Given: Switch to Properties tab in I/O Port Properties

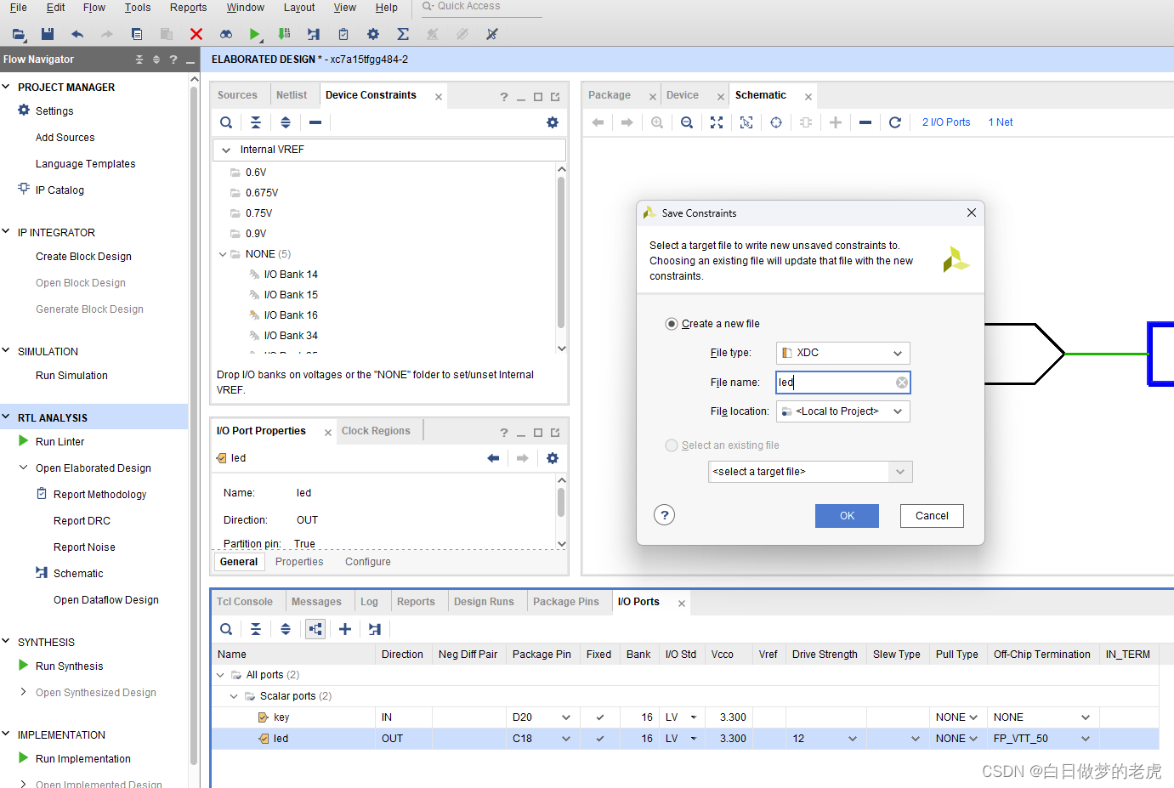Looking at the screenshot, I should (299, 562).
